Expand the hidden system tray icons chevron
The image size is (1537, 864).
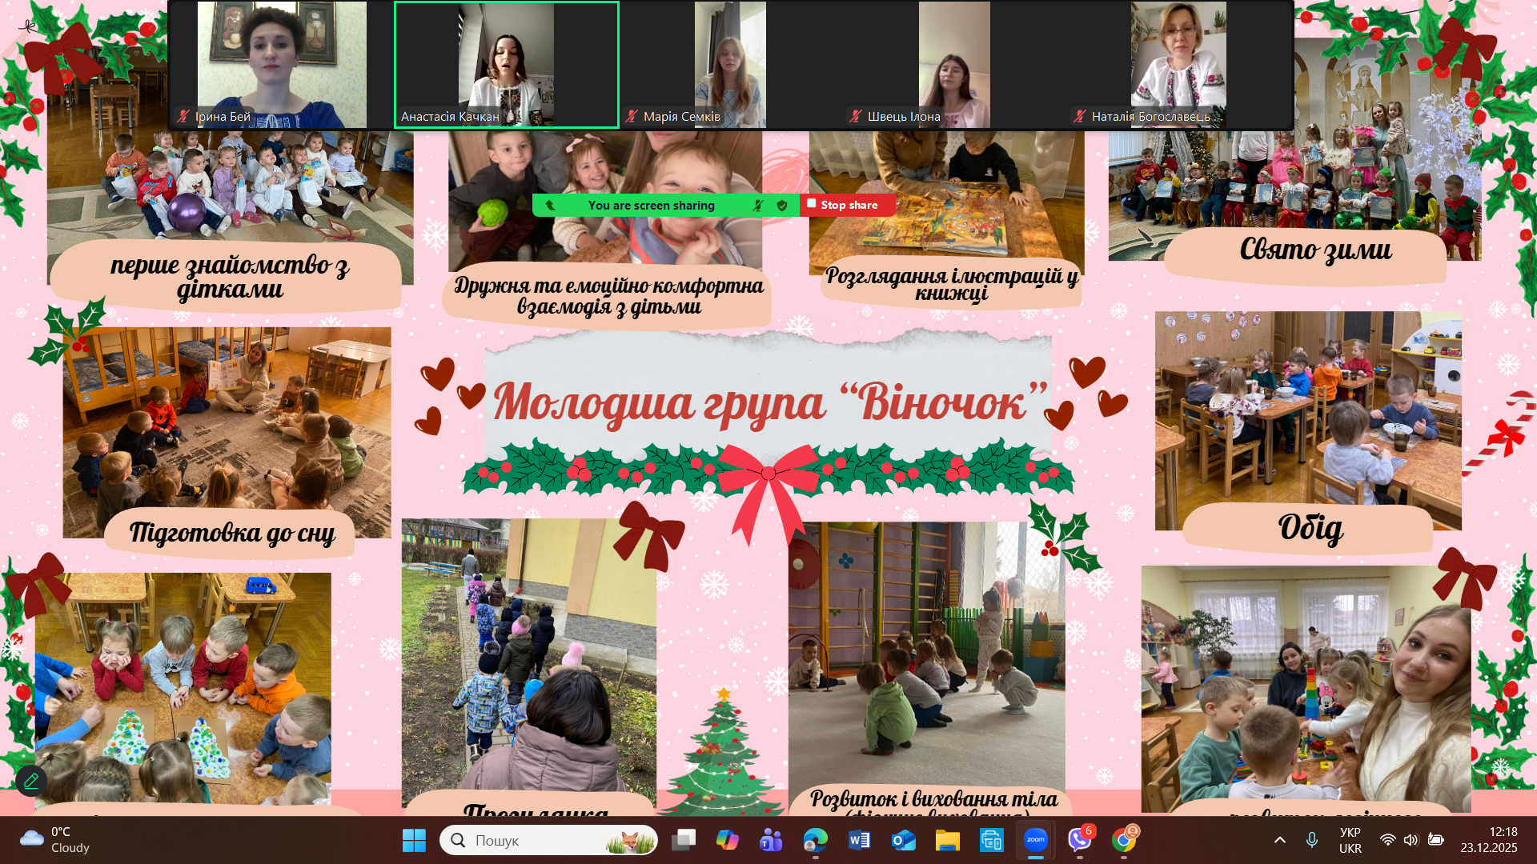[1279, 840]
